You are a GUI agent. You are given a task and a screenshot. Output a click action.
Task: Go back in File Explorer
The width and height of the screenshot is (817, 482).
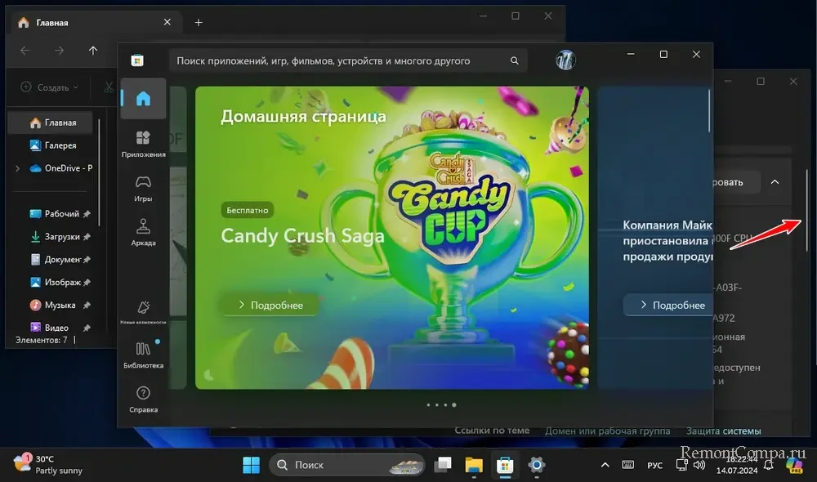coord(25,51)
